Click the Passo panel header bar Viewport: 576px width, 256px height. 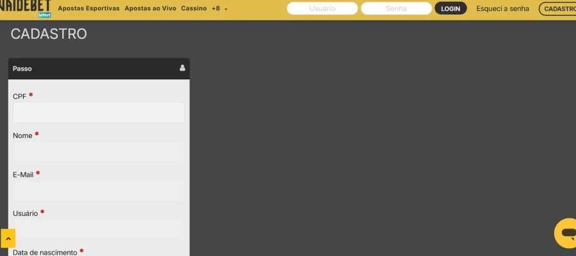(96, 68)
